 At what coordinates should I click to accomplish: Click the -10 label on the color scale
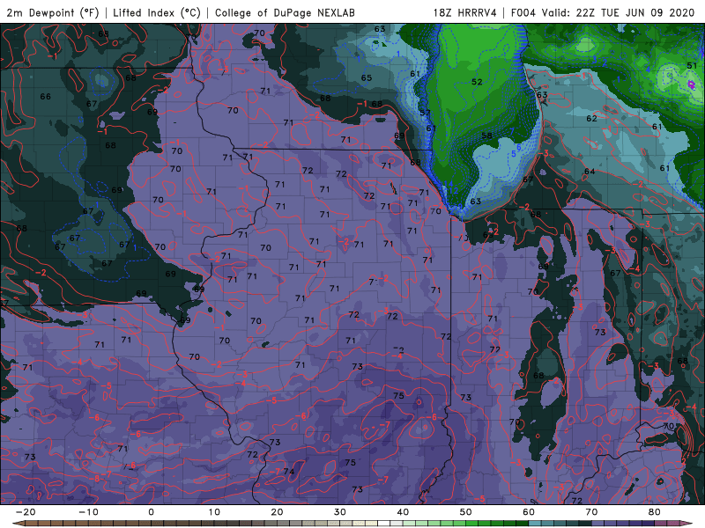point(88,512)
